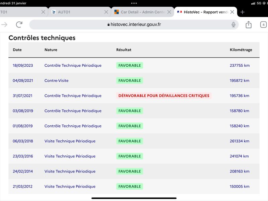Click the 237755 km mileage value

[x=240, y=65]
